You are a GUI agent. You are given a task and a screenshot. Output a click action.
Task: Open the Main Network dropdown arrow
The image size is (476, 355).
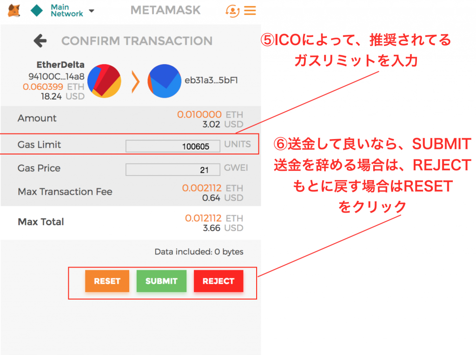click(91, 11)
